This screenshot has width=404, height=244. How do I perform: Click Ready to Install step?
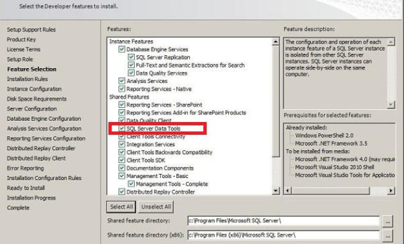click(26, 187)
